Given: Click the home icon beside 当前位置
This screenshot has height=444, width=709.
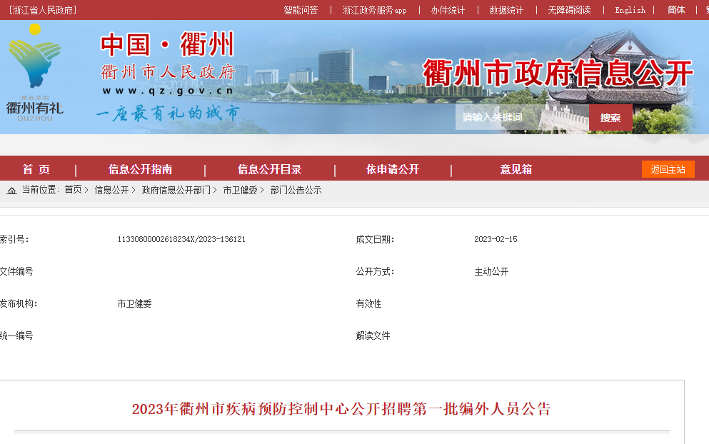Looking at the screenshot, I should [x=11, y=191].
